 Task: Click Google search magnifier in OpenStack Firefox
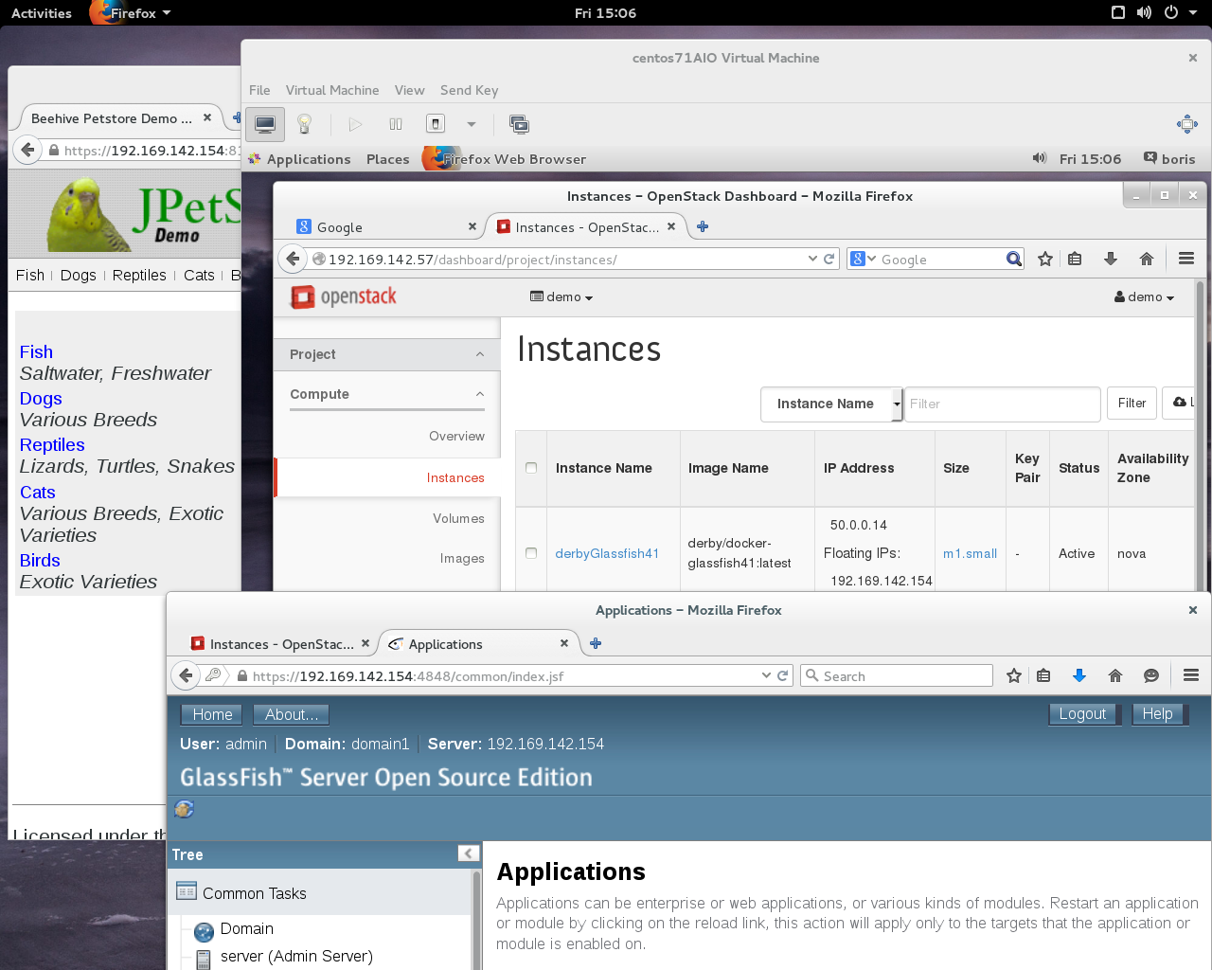1014,259
